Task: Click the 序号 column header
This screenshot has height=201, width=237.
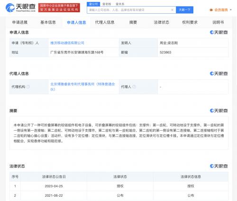Action: click(15, 177)
